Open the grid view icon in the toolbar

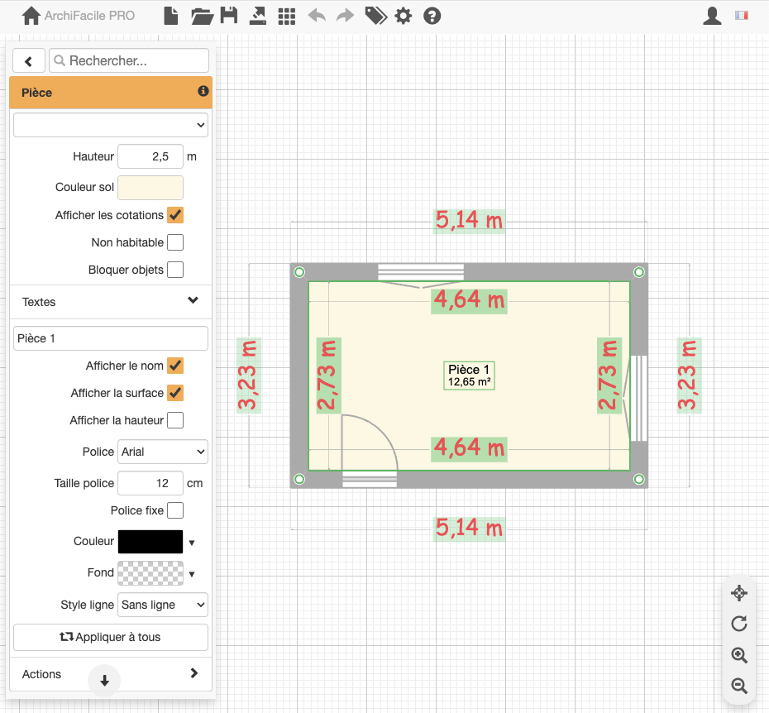[x=286, y=16]
